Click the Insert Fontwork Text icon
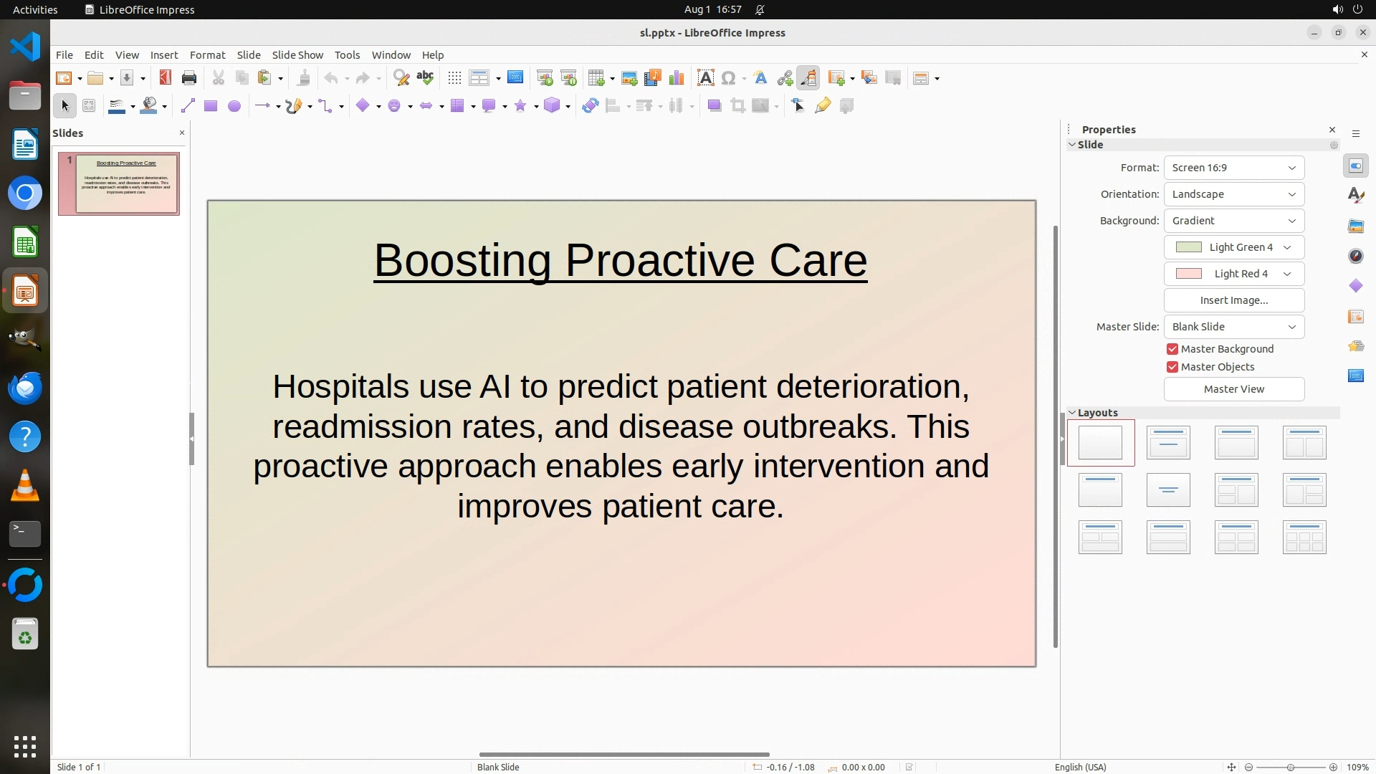 [760, 78]
